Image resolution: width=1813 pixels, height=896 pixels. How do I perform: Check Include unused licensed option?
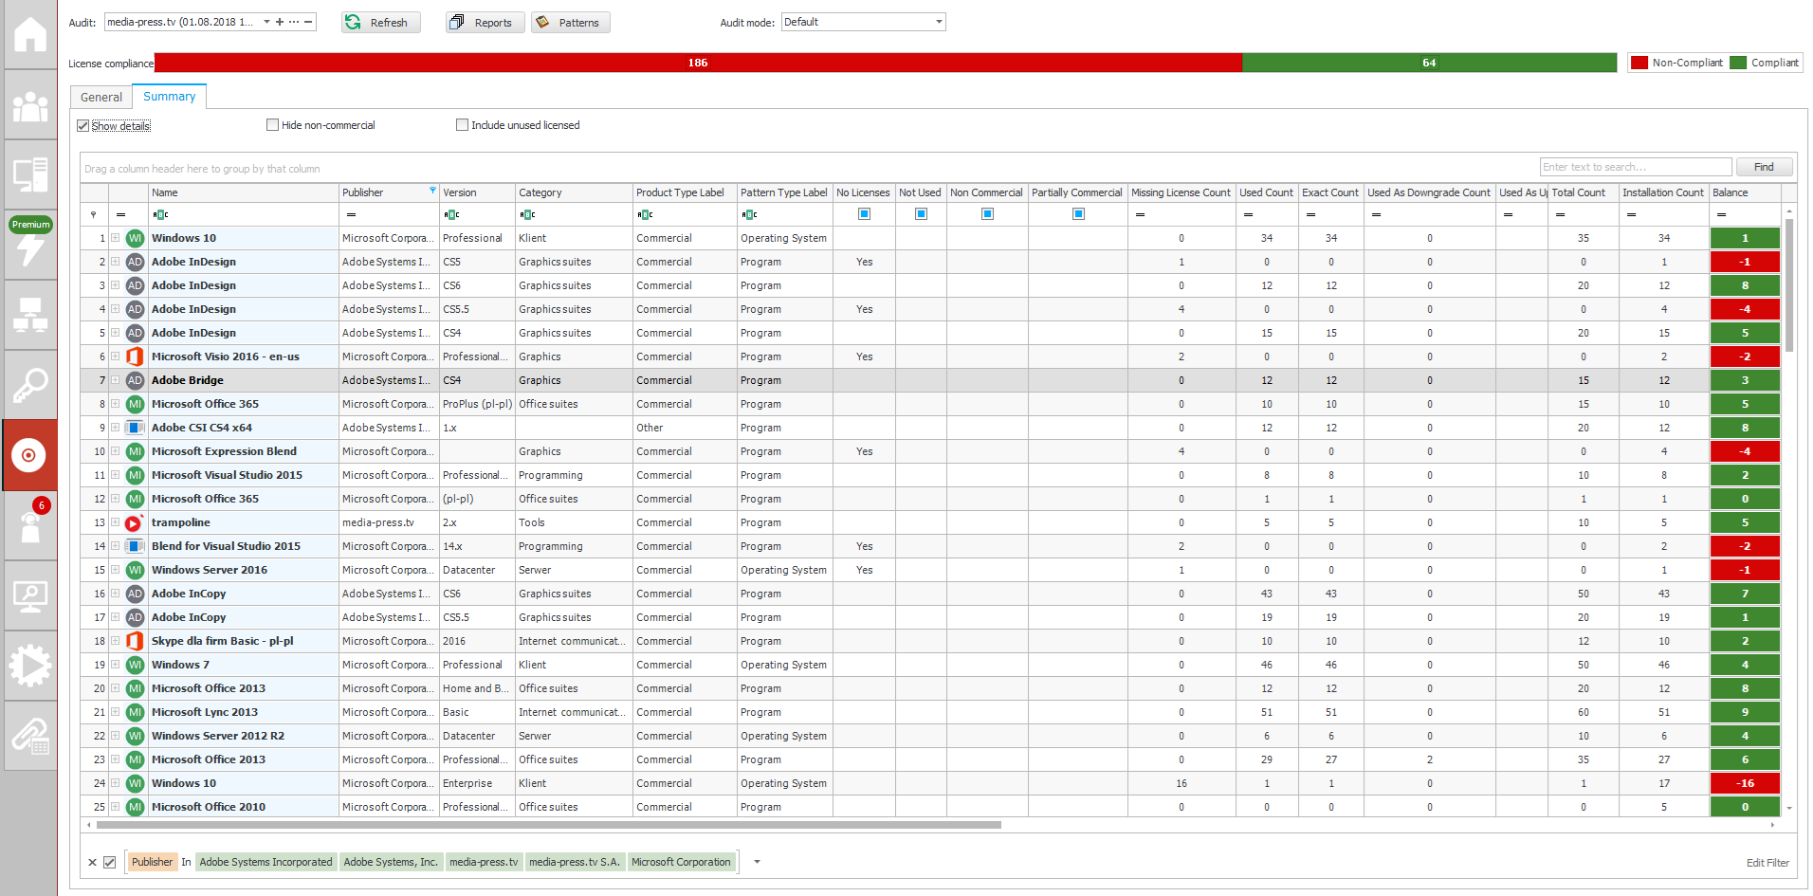[463, 125]
